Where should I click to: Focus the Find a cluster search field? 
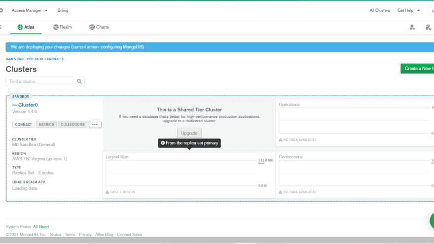[x=45, y=81]
